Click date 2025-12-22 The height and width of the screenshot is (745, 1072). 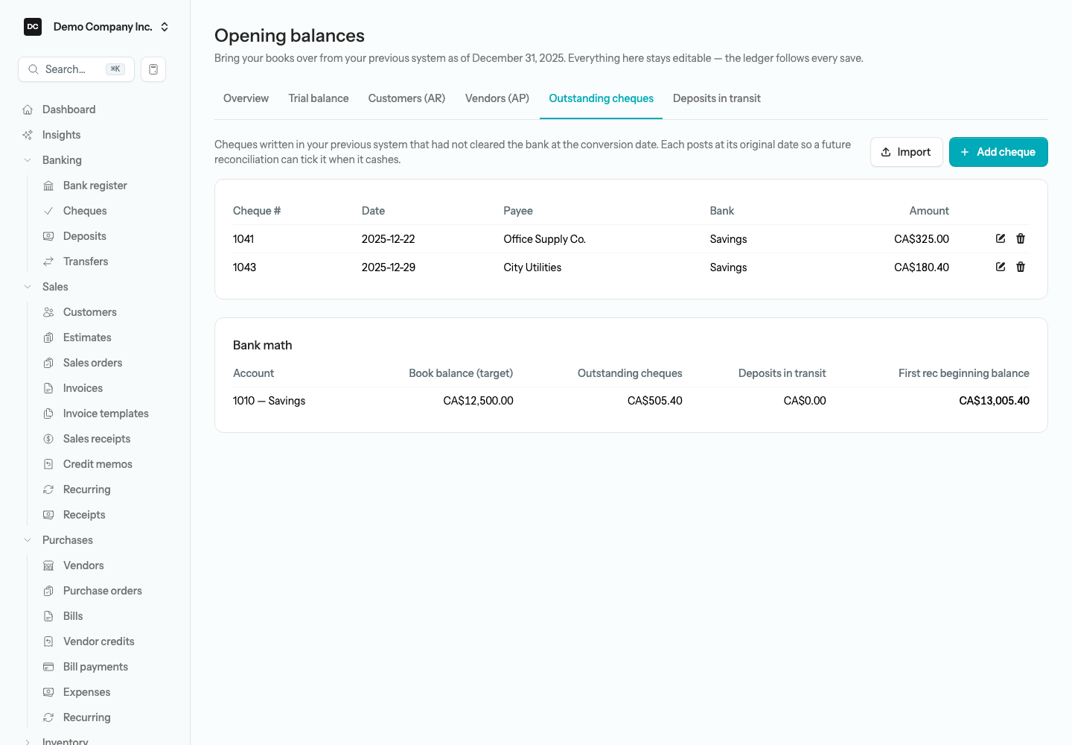pos(389,239)
